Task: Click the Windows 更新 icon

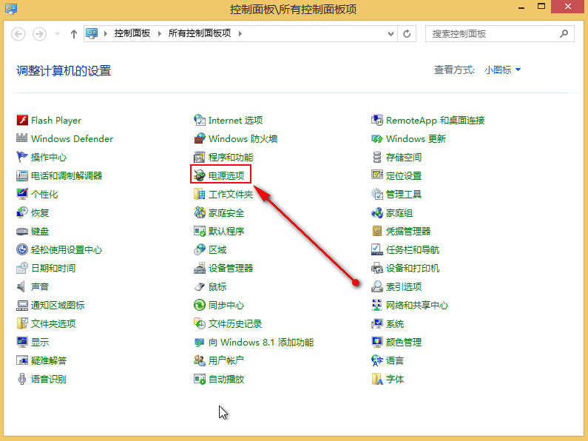Action: click(377, 139)
